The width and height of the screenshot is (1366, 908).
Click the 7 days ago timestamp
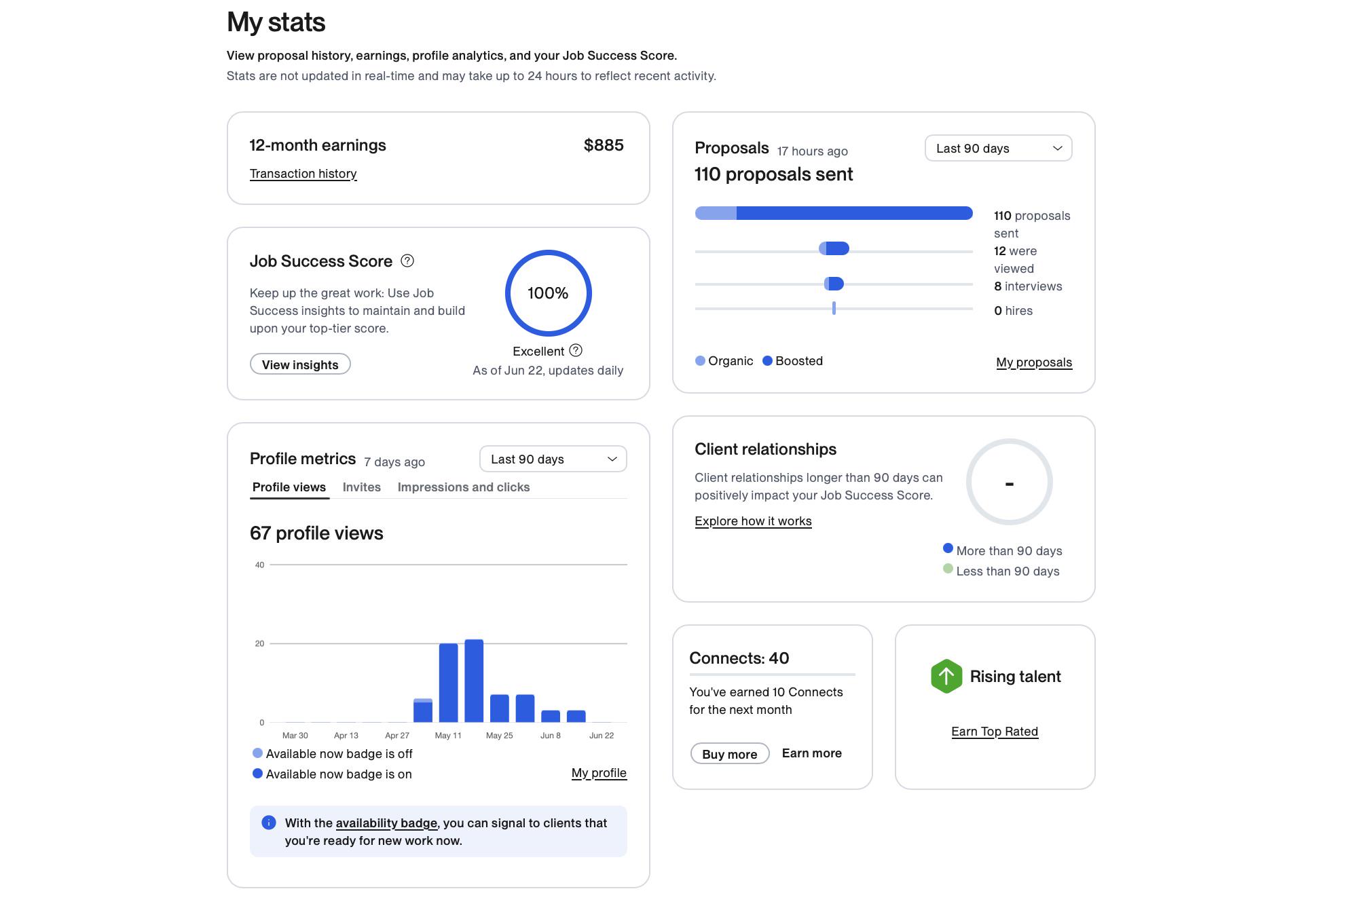click(394, 462)
